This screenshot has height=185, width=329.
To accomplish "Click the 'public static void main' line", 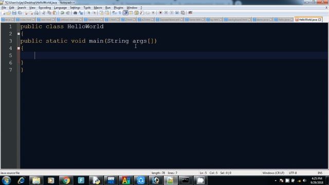I will click(x=88, y=41).
